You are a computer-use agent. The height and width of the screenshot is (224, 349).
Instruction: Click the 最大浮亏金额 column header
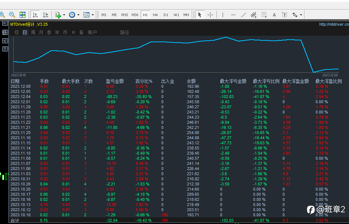click(233, 81)
